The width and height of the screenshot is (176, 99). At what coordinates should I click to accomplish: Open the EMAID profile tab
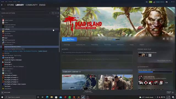coord(42,5)
